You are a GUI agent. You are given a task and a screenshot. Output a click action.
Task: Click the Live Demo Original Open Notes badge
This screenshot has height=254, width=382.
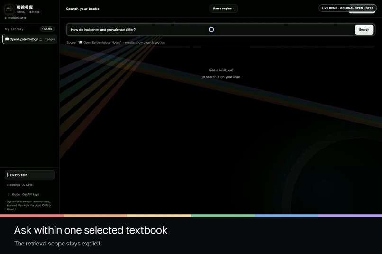347,8
